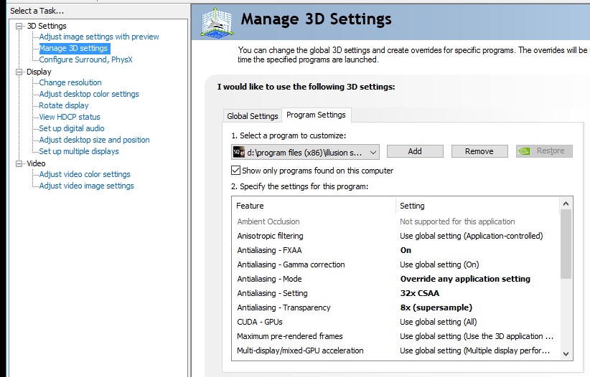Click the NVIDIA logo on Restore button
This screenshot has width=590, height=377.
525,151
